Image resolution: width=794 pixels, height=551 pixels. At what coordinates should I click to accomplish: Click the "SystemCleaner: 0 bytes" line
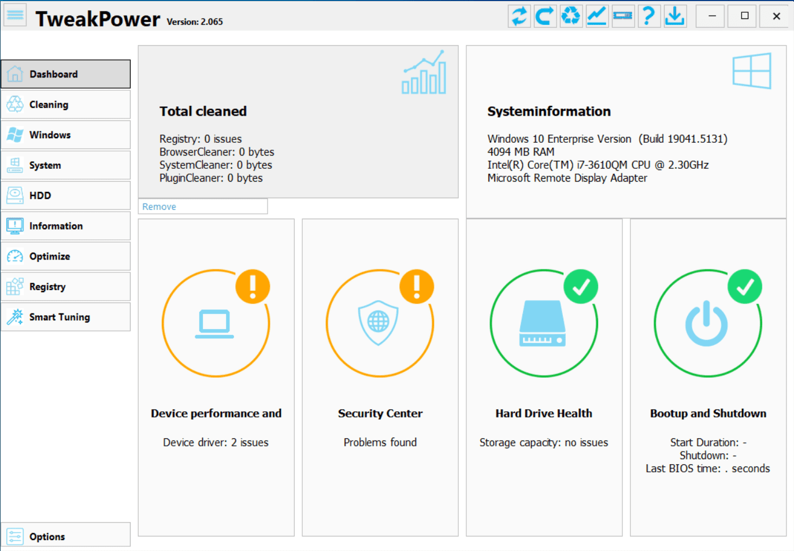point(216,165)
